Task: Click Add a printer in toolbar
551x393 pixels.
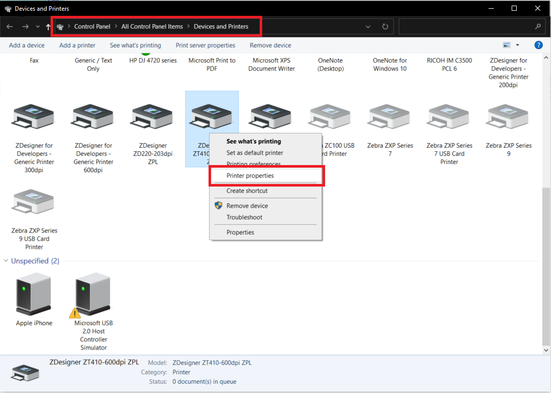Action: point(77,45)
